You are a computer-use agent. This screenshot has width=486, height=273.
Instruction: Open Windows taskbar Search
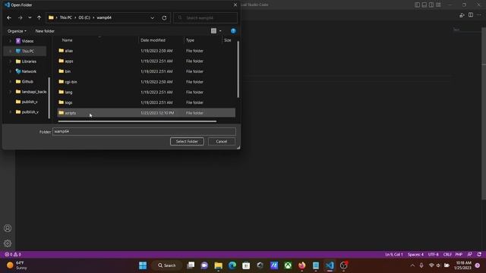click(167, 265)
